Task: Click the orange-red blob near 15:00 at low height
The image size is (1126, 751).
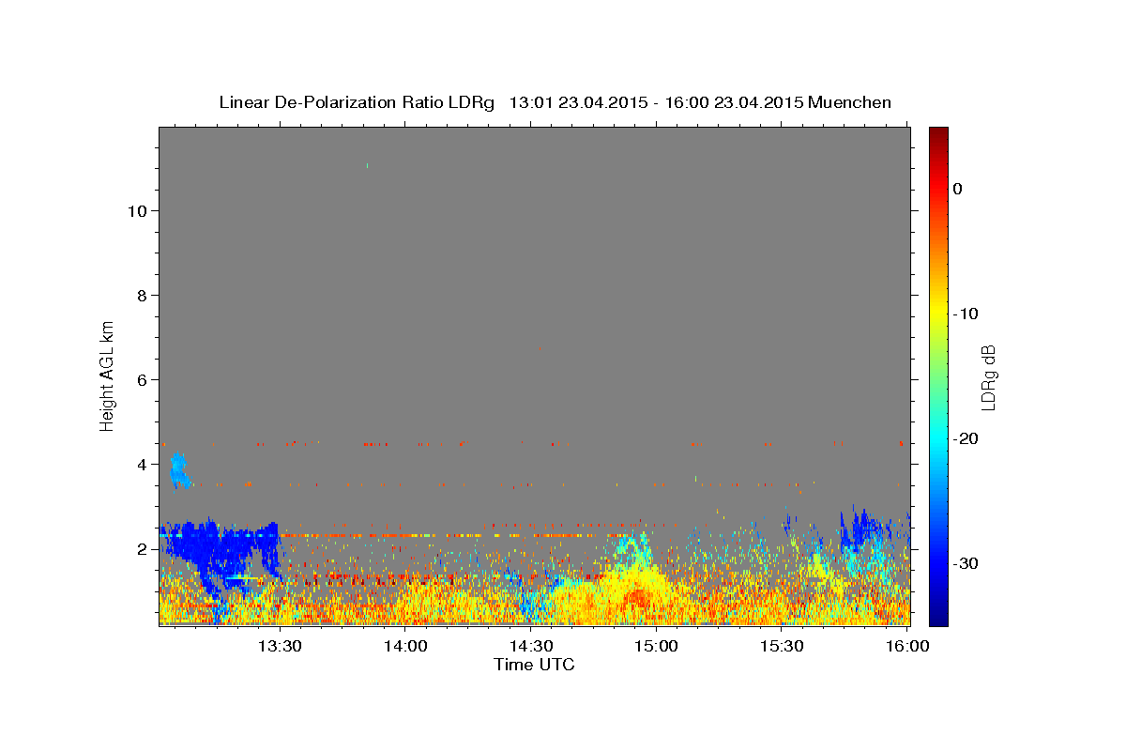Action: (638, 598)
